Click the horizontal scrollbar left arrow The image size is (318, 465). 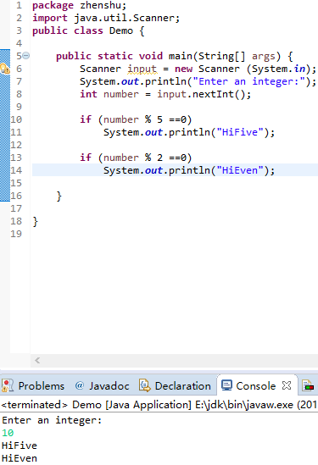click(x=37, y=360)
